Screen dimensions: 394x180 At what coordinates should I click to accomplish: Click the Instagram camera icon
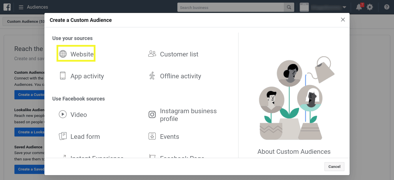pyautogui.click(x=152, y=115)
